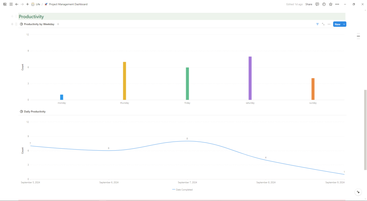Select the Productivity by Weekday view tab
367x201 pixels.
[37, 24]
